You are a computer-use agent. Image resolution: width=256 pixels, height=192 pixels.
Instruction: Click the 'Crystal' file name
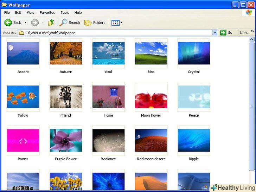coord(194,72)
